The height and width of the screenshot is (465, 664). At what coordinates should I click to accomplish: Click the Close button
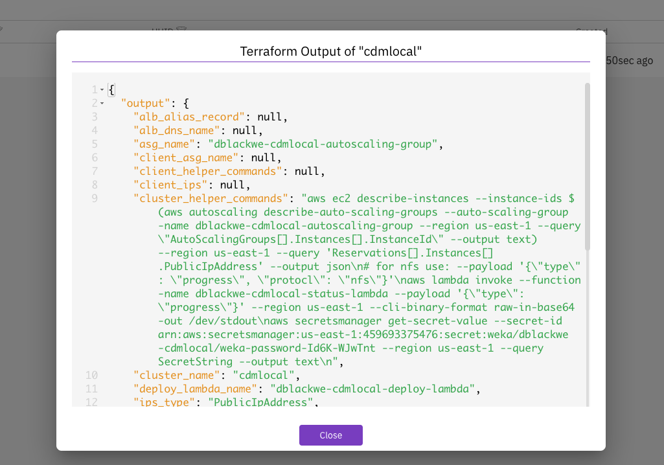[330, 435]
